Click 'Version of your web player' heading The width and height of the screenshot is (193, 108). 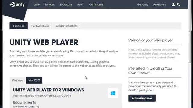(150, 40)
